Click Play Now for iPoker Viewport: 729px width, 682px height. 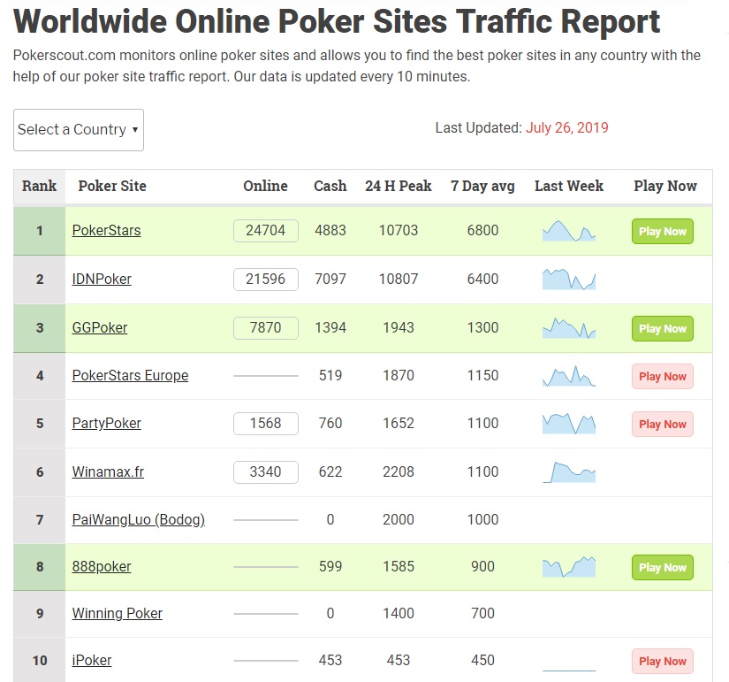(x=663, y=661)
